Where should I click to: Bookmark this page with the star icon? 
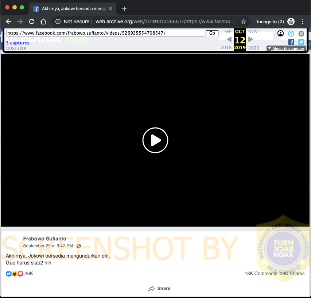243,21
